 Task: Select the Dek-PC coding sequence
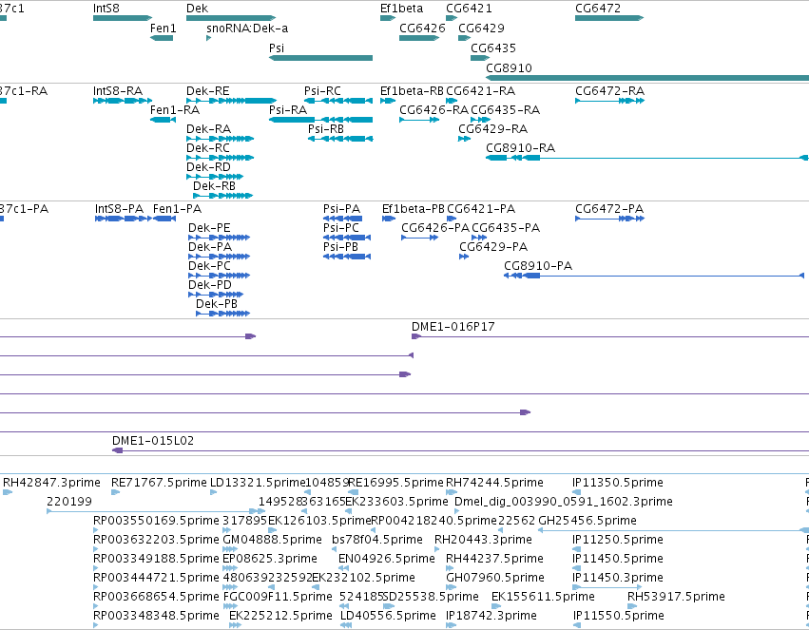point(219,276)
